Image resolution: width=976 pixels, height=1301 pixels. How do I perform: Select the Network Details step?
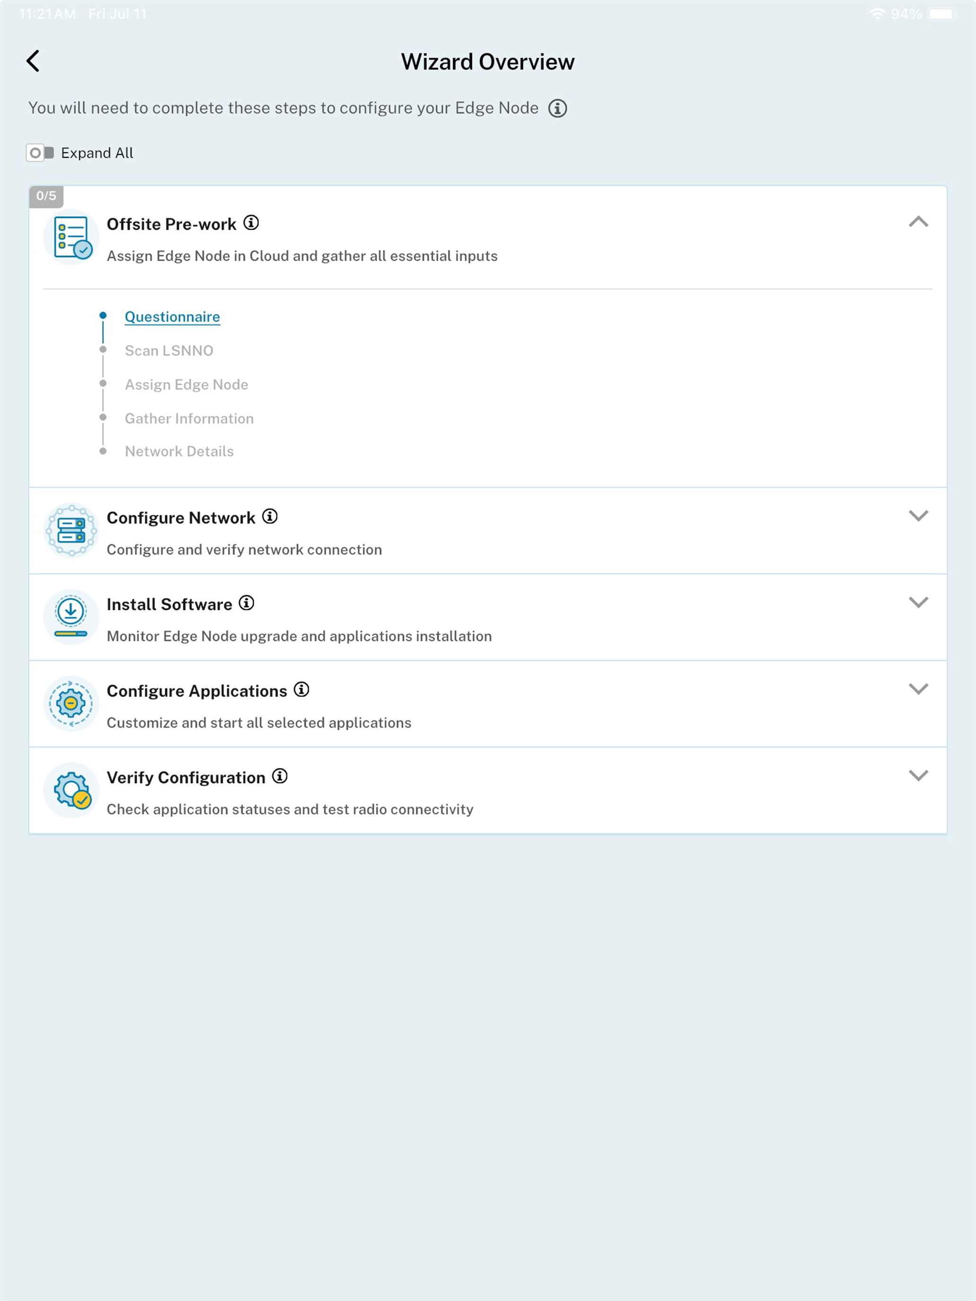click(x=179, y=451)
